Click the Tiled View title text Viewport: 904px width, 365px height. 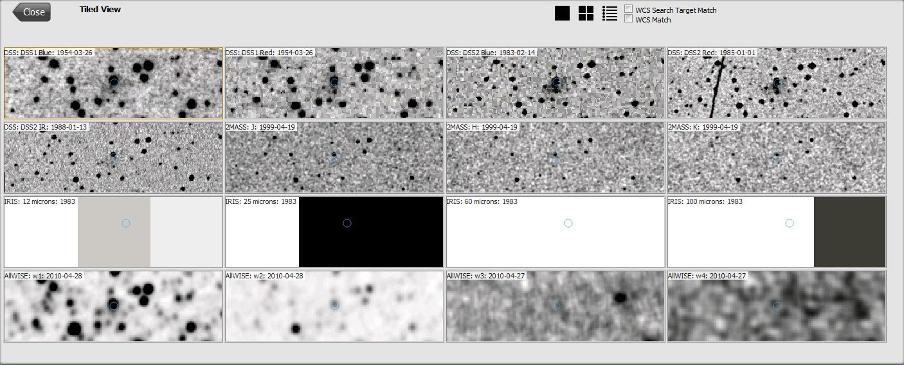[100, 10]
